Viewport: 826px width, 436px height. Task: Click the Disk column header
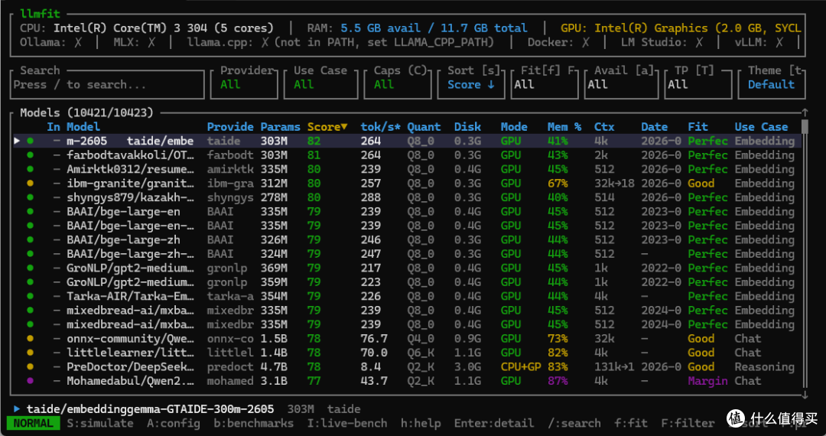[467, 127]
